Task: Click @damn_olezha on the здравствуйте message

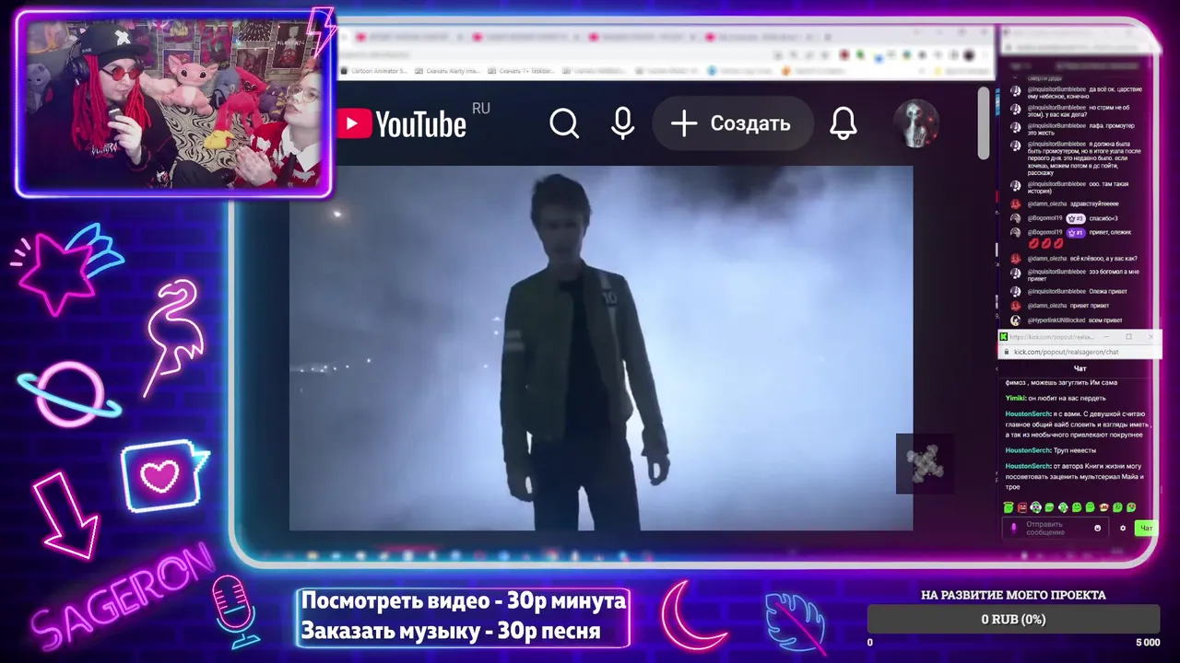Action: (1046, 204)
